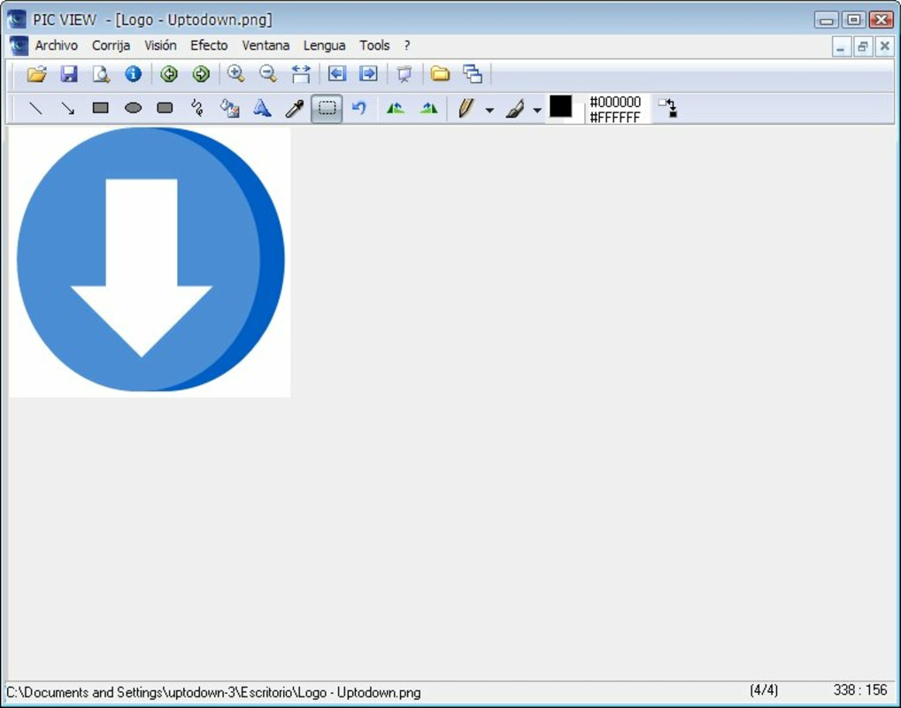
Task: Click the document icon in menu bar
Action: click(19, 45)
